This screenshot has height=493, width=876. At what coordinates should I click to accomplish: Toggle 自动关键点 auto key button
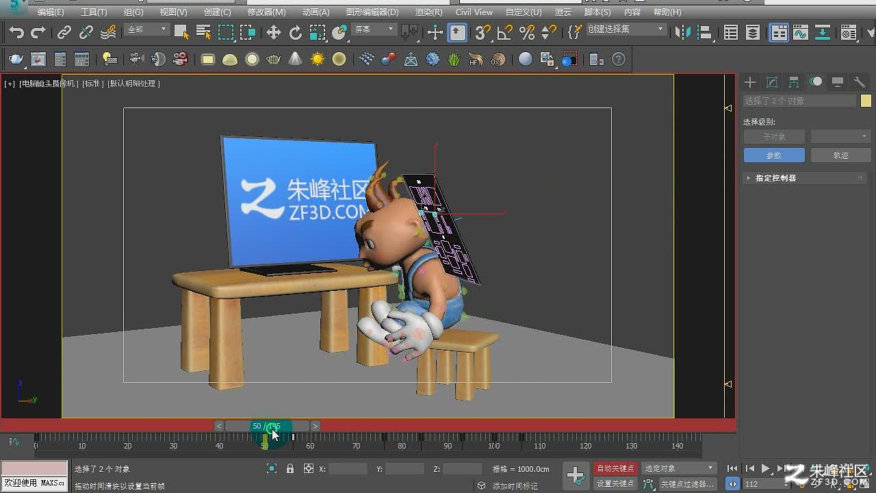[615, 468]
